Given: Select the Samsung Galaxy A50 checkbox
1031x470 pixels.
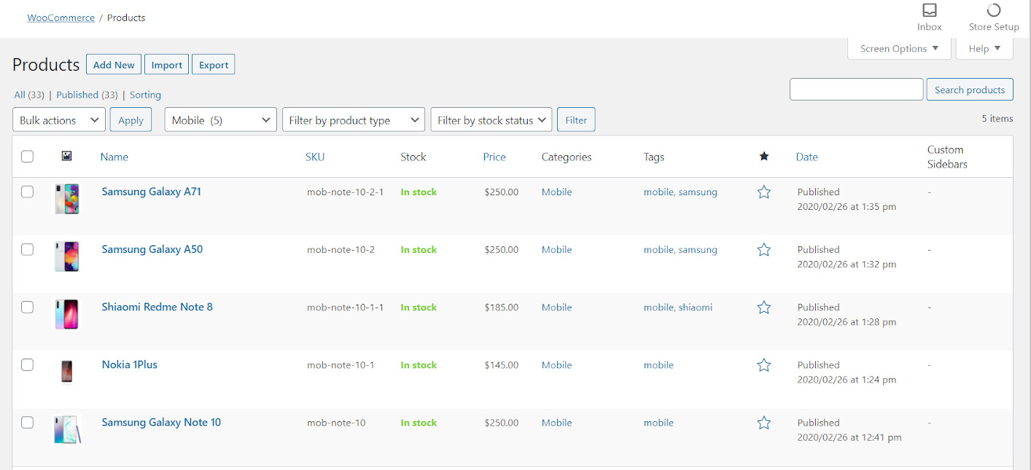Looking at the screenshot, I should coord(28,250).
